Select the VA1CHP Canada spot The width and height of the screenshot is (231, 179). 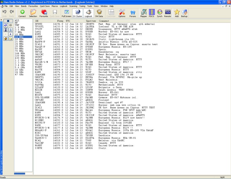tap(75, 143)
